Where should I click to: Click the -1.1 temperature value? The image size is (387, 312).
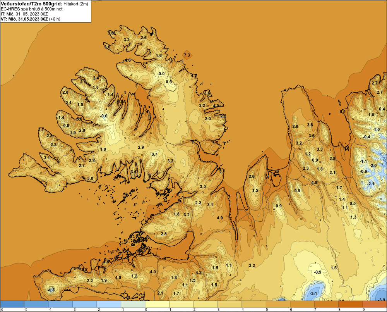363,161
